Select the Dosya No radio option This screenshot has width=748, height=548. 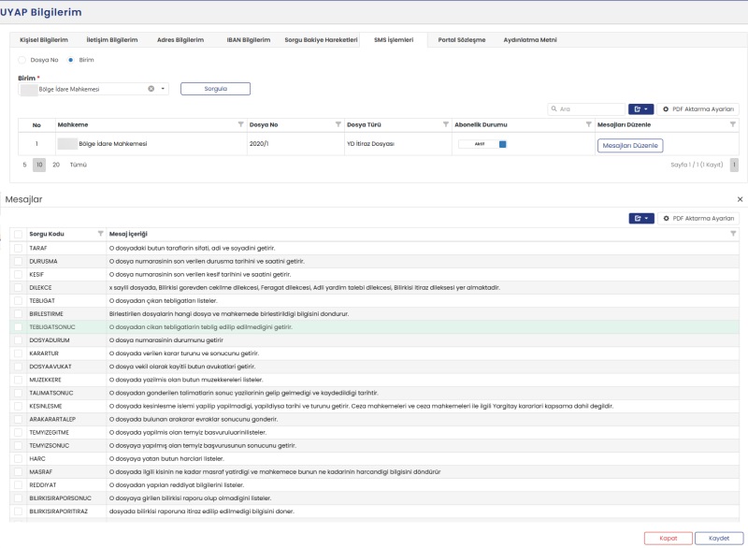(x=23, y=60)
